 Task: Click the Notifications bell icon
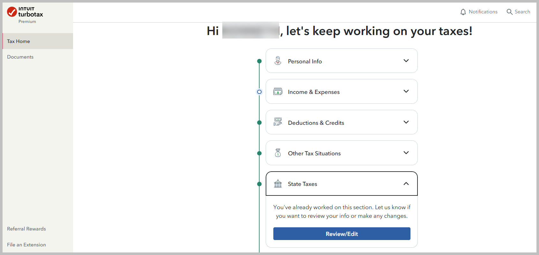463,12
